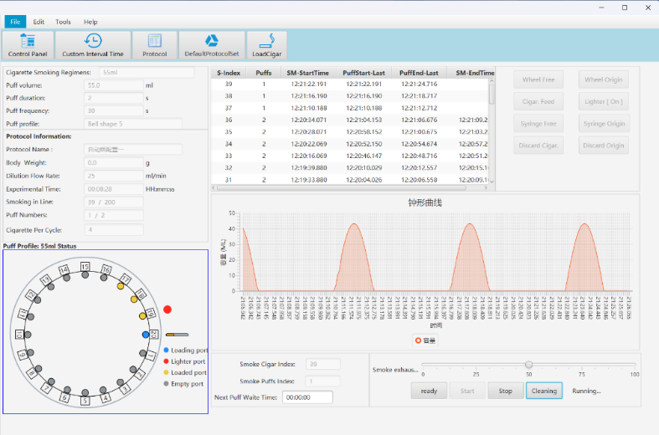Select table row with S-Index 36
The image size is (659, 435).
228,120
